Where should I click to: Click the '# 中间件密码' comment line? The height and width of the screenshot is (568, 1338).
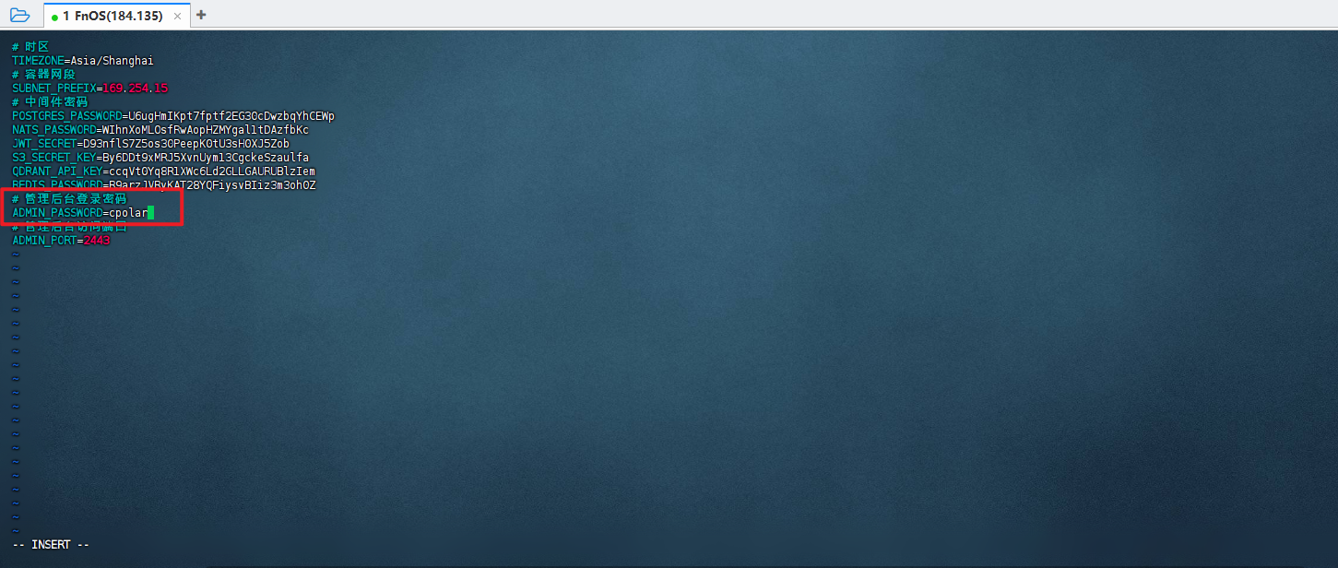(x=50, y=102)
